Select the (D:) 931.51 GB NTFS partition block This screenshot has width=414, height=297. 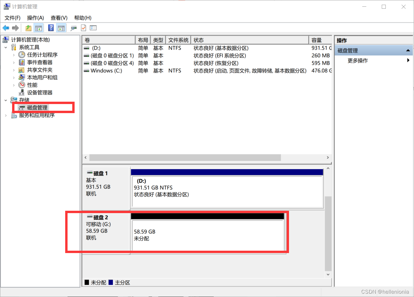click(227, 191)
